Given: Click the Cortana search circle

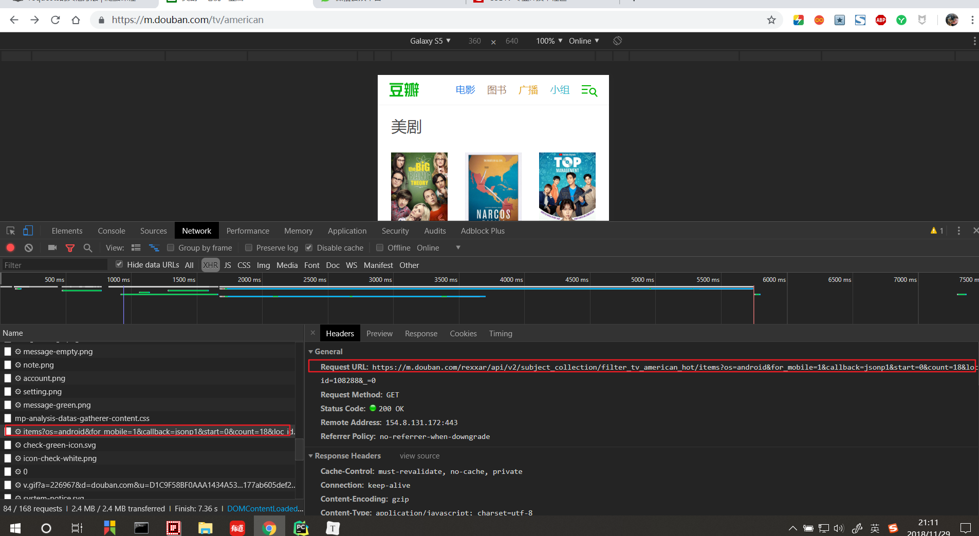Looking at the screenshot, I should point(46,528).
